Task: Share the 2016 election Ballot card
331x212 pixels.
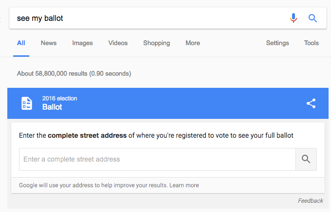Action: click(x=311, y=103)
